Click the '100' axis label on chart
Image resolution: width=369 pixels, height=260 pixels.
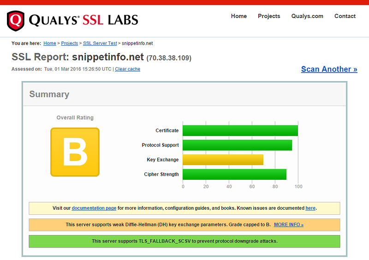(298, 187)
